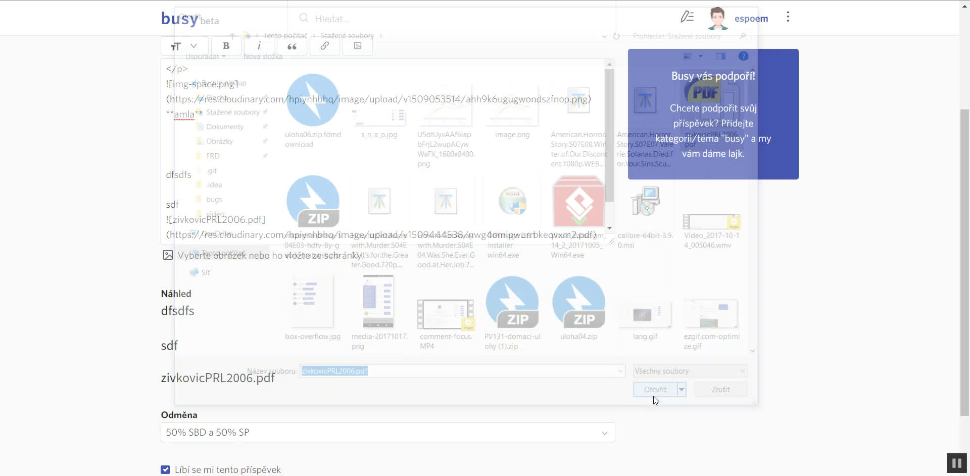Select the comment-focus.MP4 video file
The width and height of the screenshot is (970, 476).
pyautogui.click(x=446, y=324)
